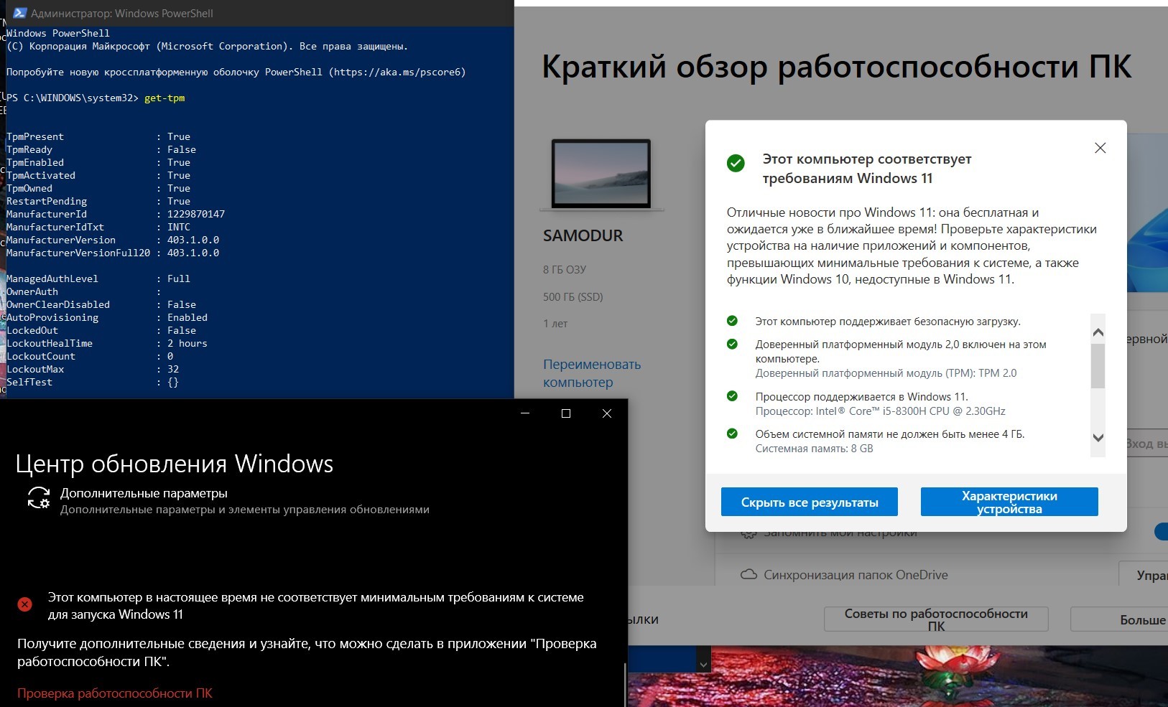The image size is (1168, 707).
Task: Click 'Краткий обзор работоспособности ПК' heading
Action: 837,67
